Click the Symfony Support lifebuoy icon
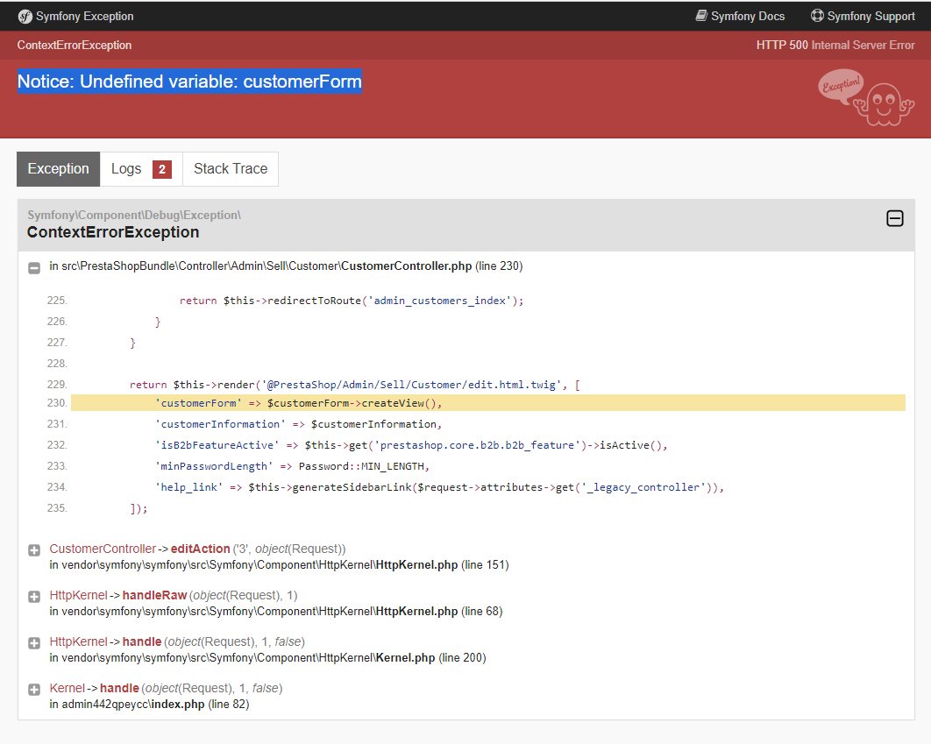The image size is (931, 744). click(817, 16)
